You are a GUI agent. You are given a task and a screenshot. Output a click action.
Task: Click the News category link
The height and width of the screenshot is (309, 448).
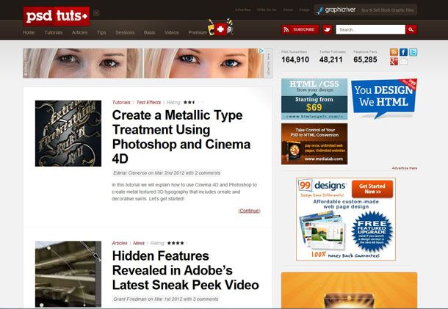(139, 243)
